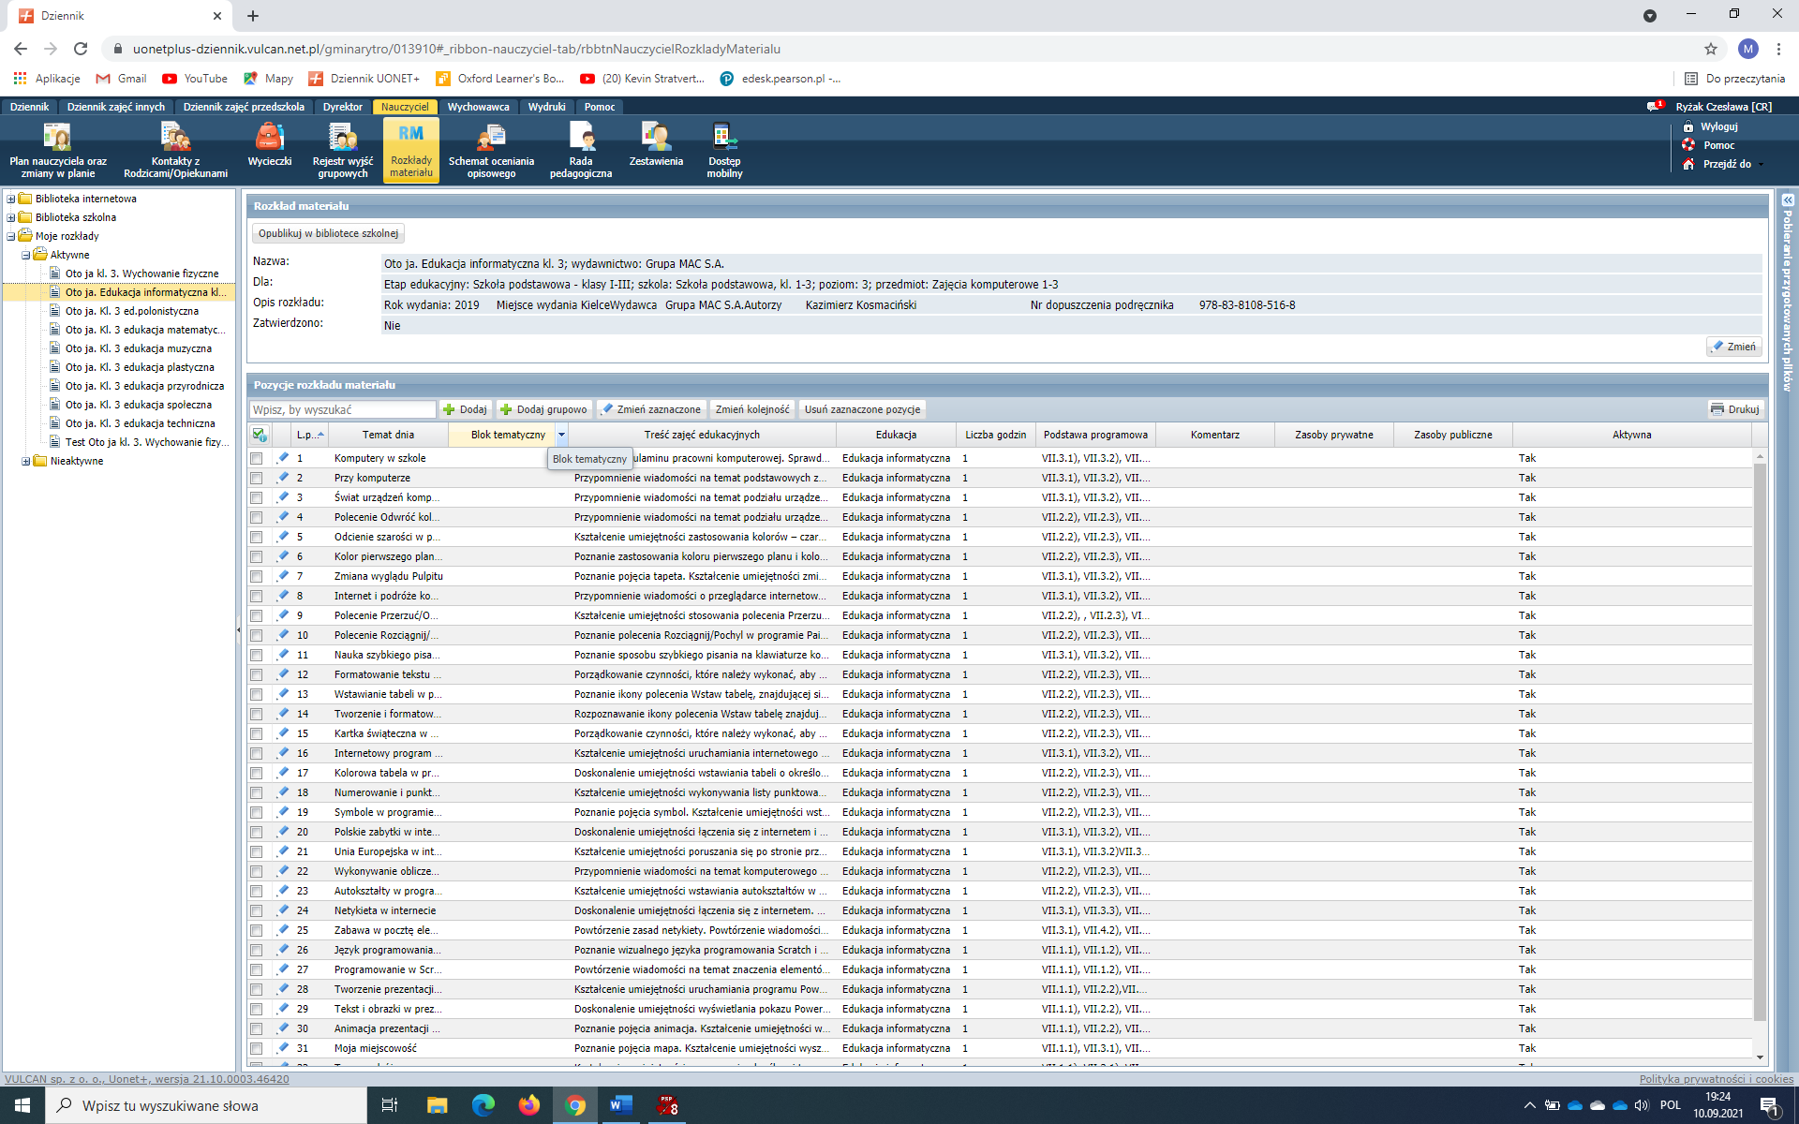
Task: Tick checkbox for row 5 Odcienie szarości
Action: [256, 537]
